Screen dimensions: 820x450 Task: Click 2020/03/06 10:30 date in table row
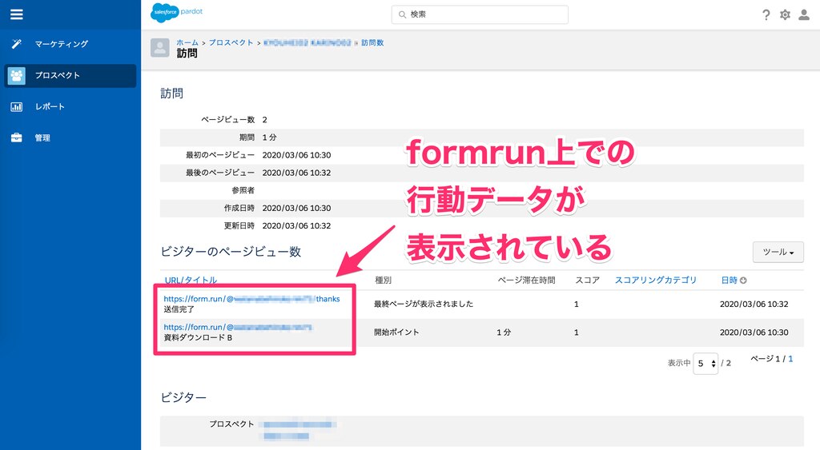[754, 332]
